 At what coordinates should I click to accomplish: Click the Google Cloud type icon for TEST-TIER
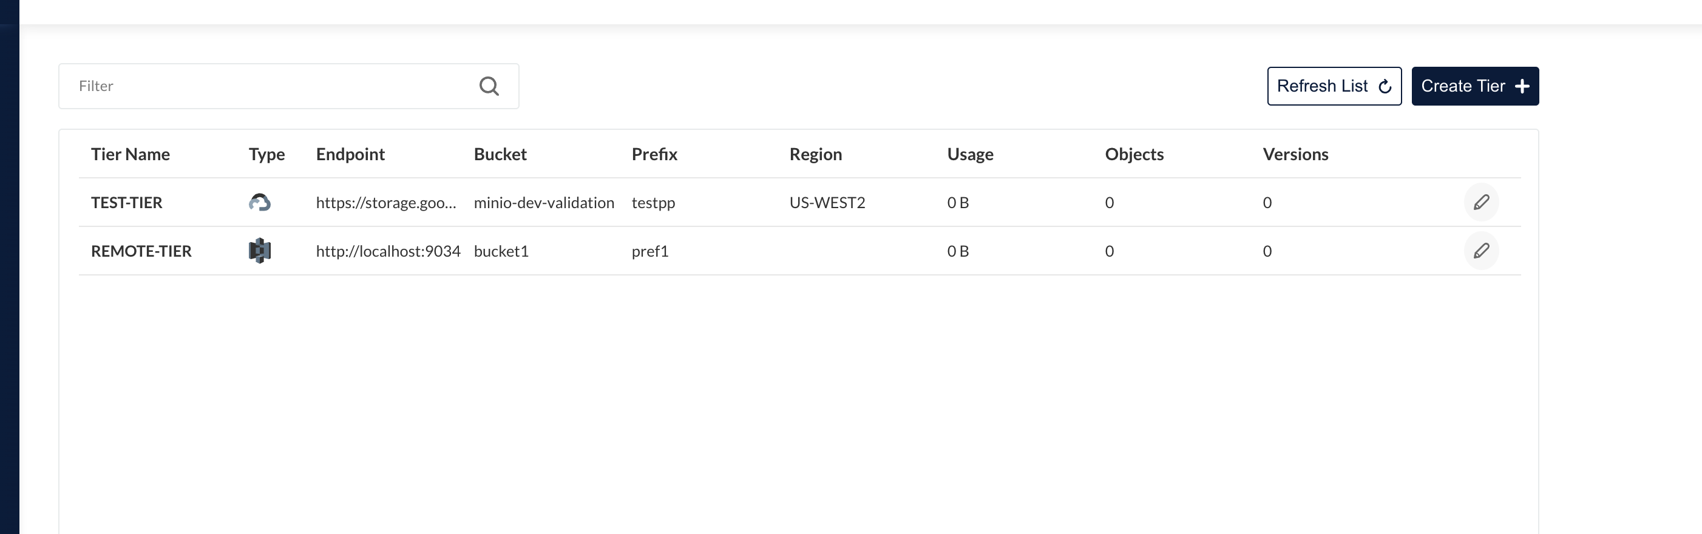[x=260, y=202]
